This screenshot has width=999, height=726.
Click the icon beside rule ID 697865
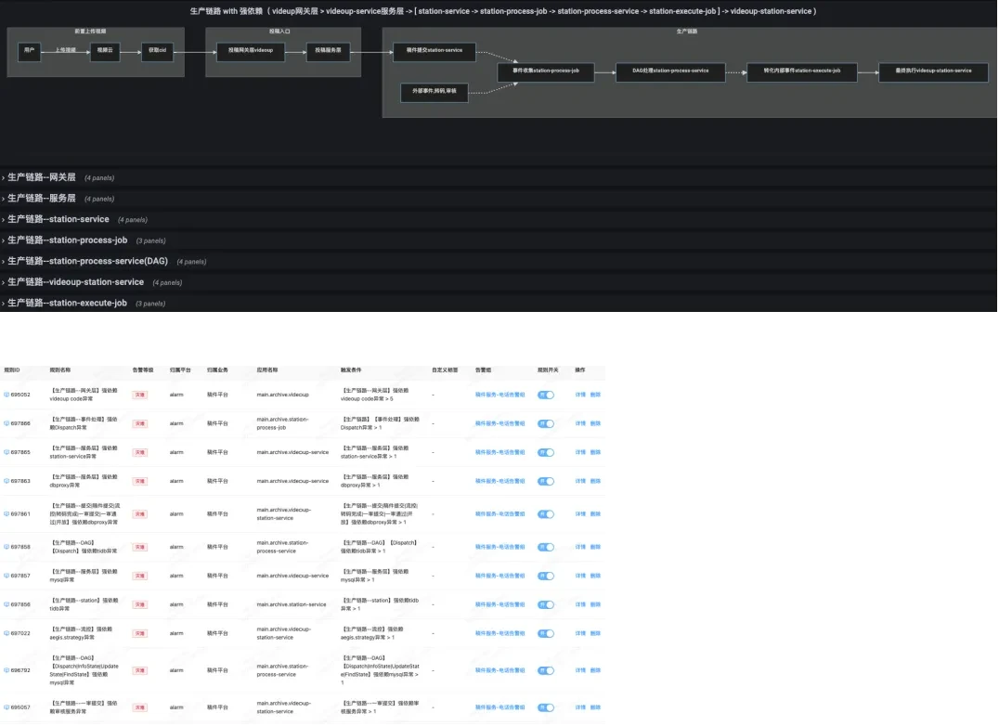tap(6, 452)
